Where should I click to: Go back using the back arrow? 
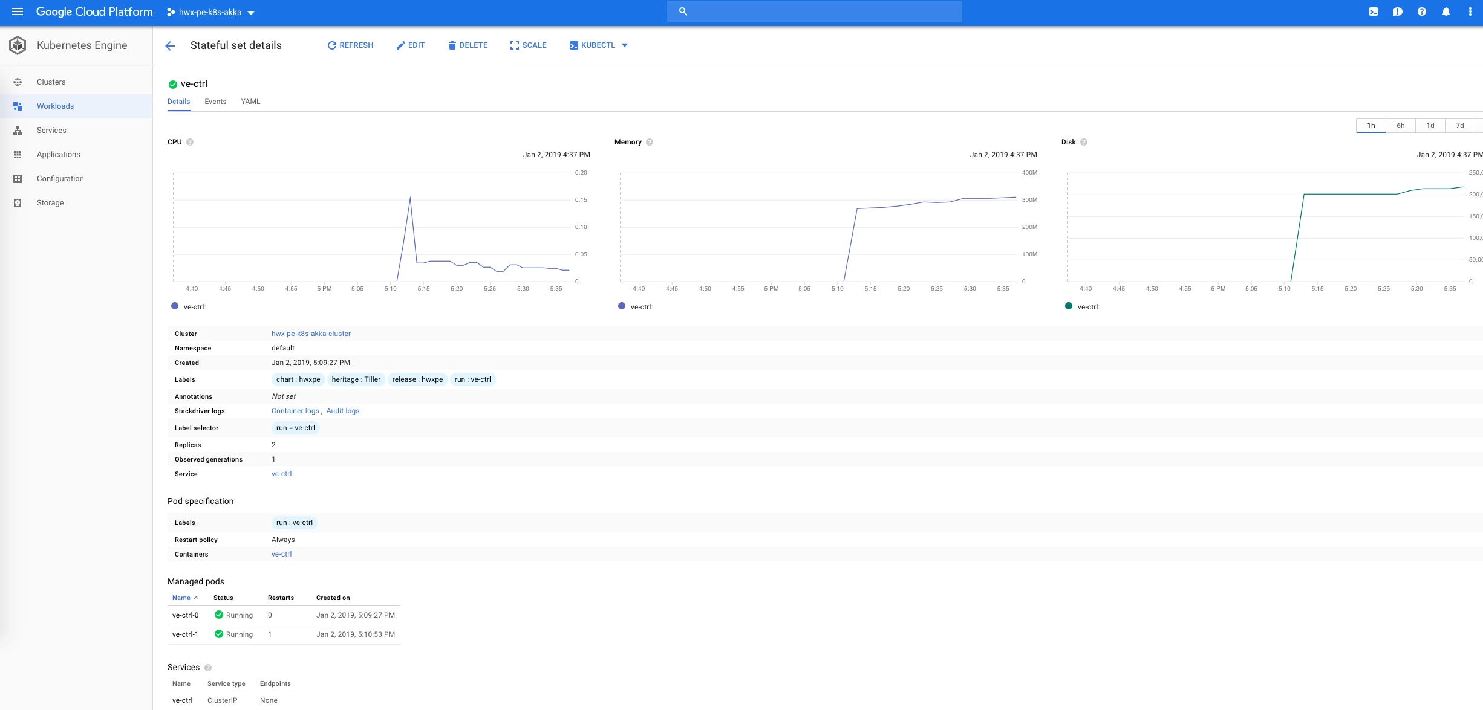click(170, 45)
